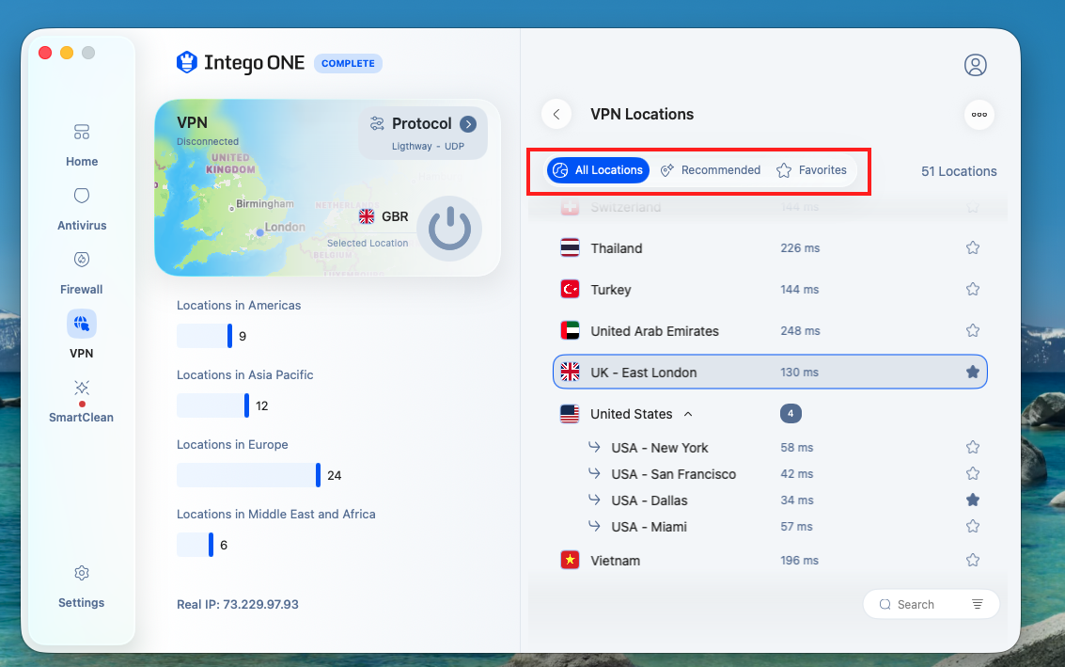
Task: Remove USA - Dallas from favorites
Action: 973,500
